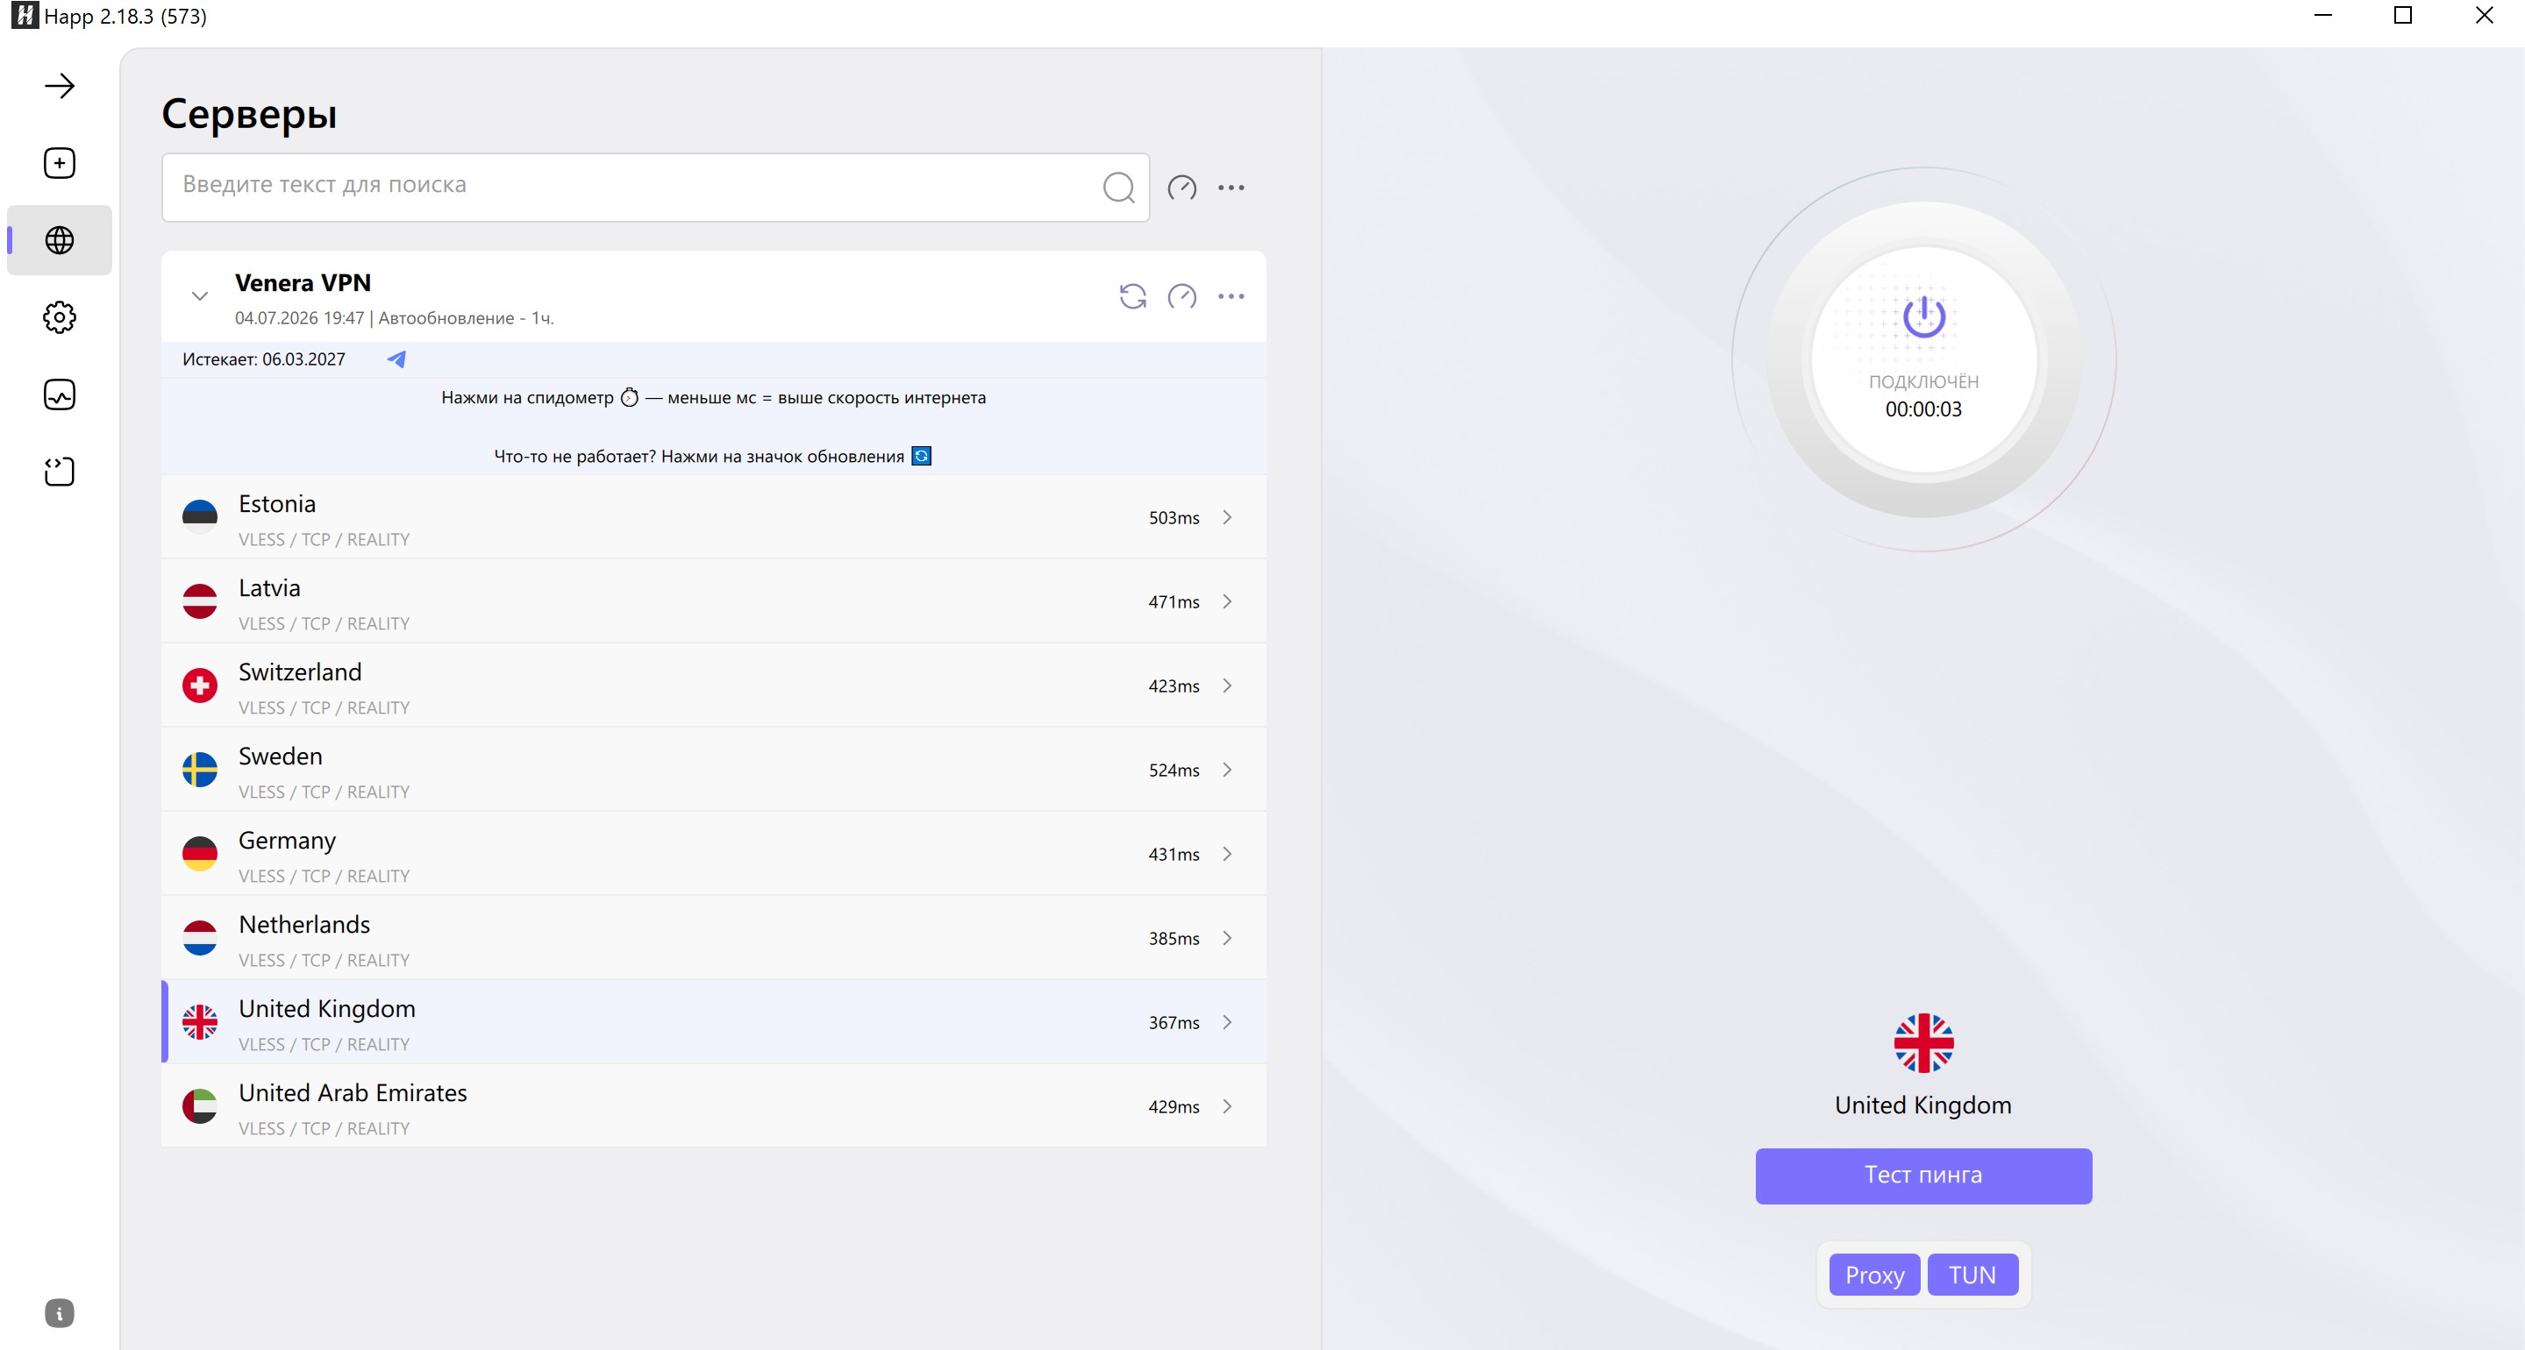Click the UAE flag icon
This screenshot has height=1350, width=2525.
tap(200, 1107)
